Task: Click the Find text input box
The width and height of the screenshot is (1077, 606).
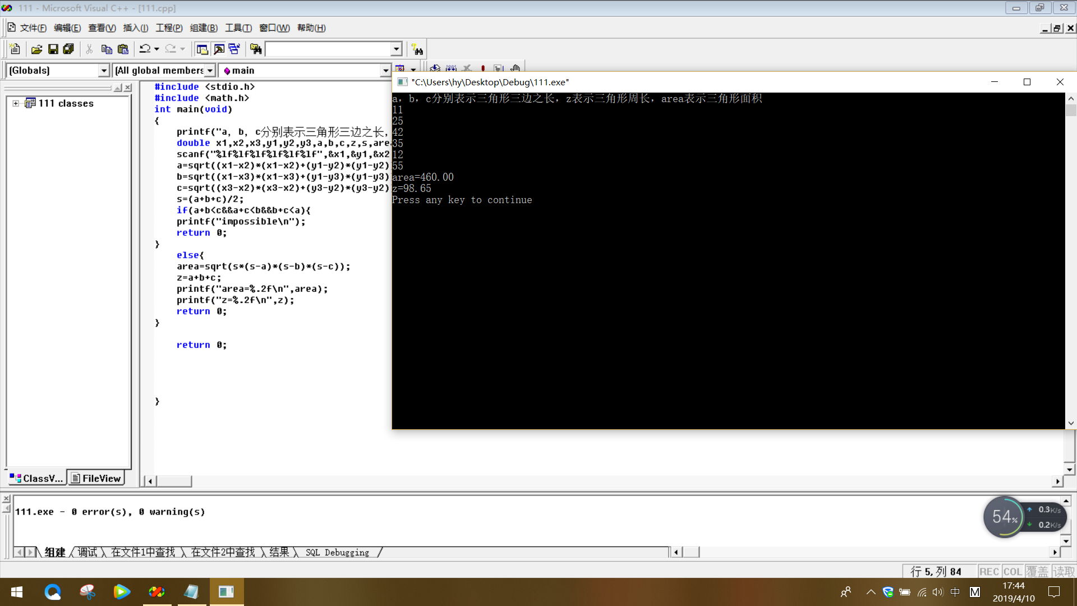Action: click(x=328, y=49)
